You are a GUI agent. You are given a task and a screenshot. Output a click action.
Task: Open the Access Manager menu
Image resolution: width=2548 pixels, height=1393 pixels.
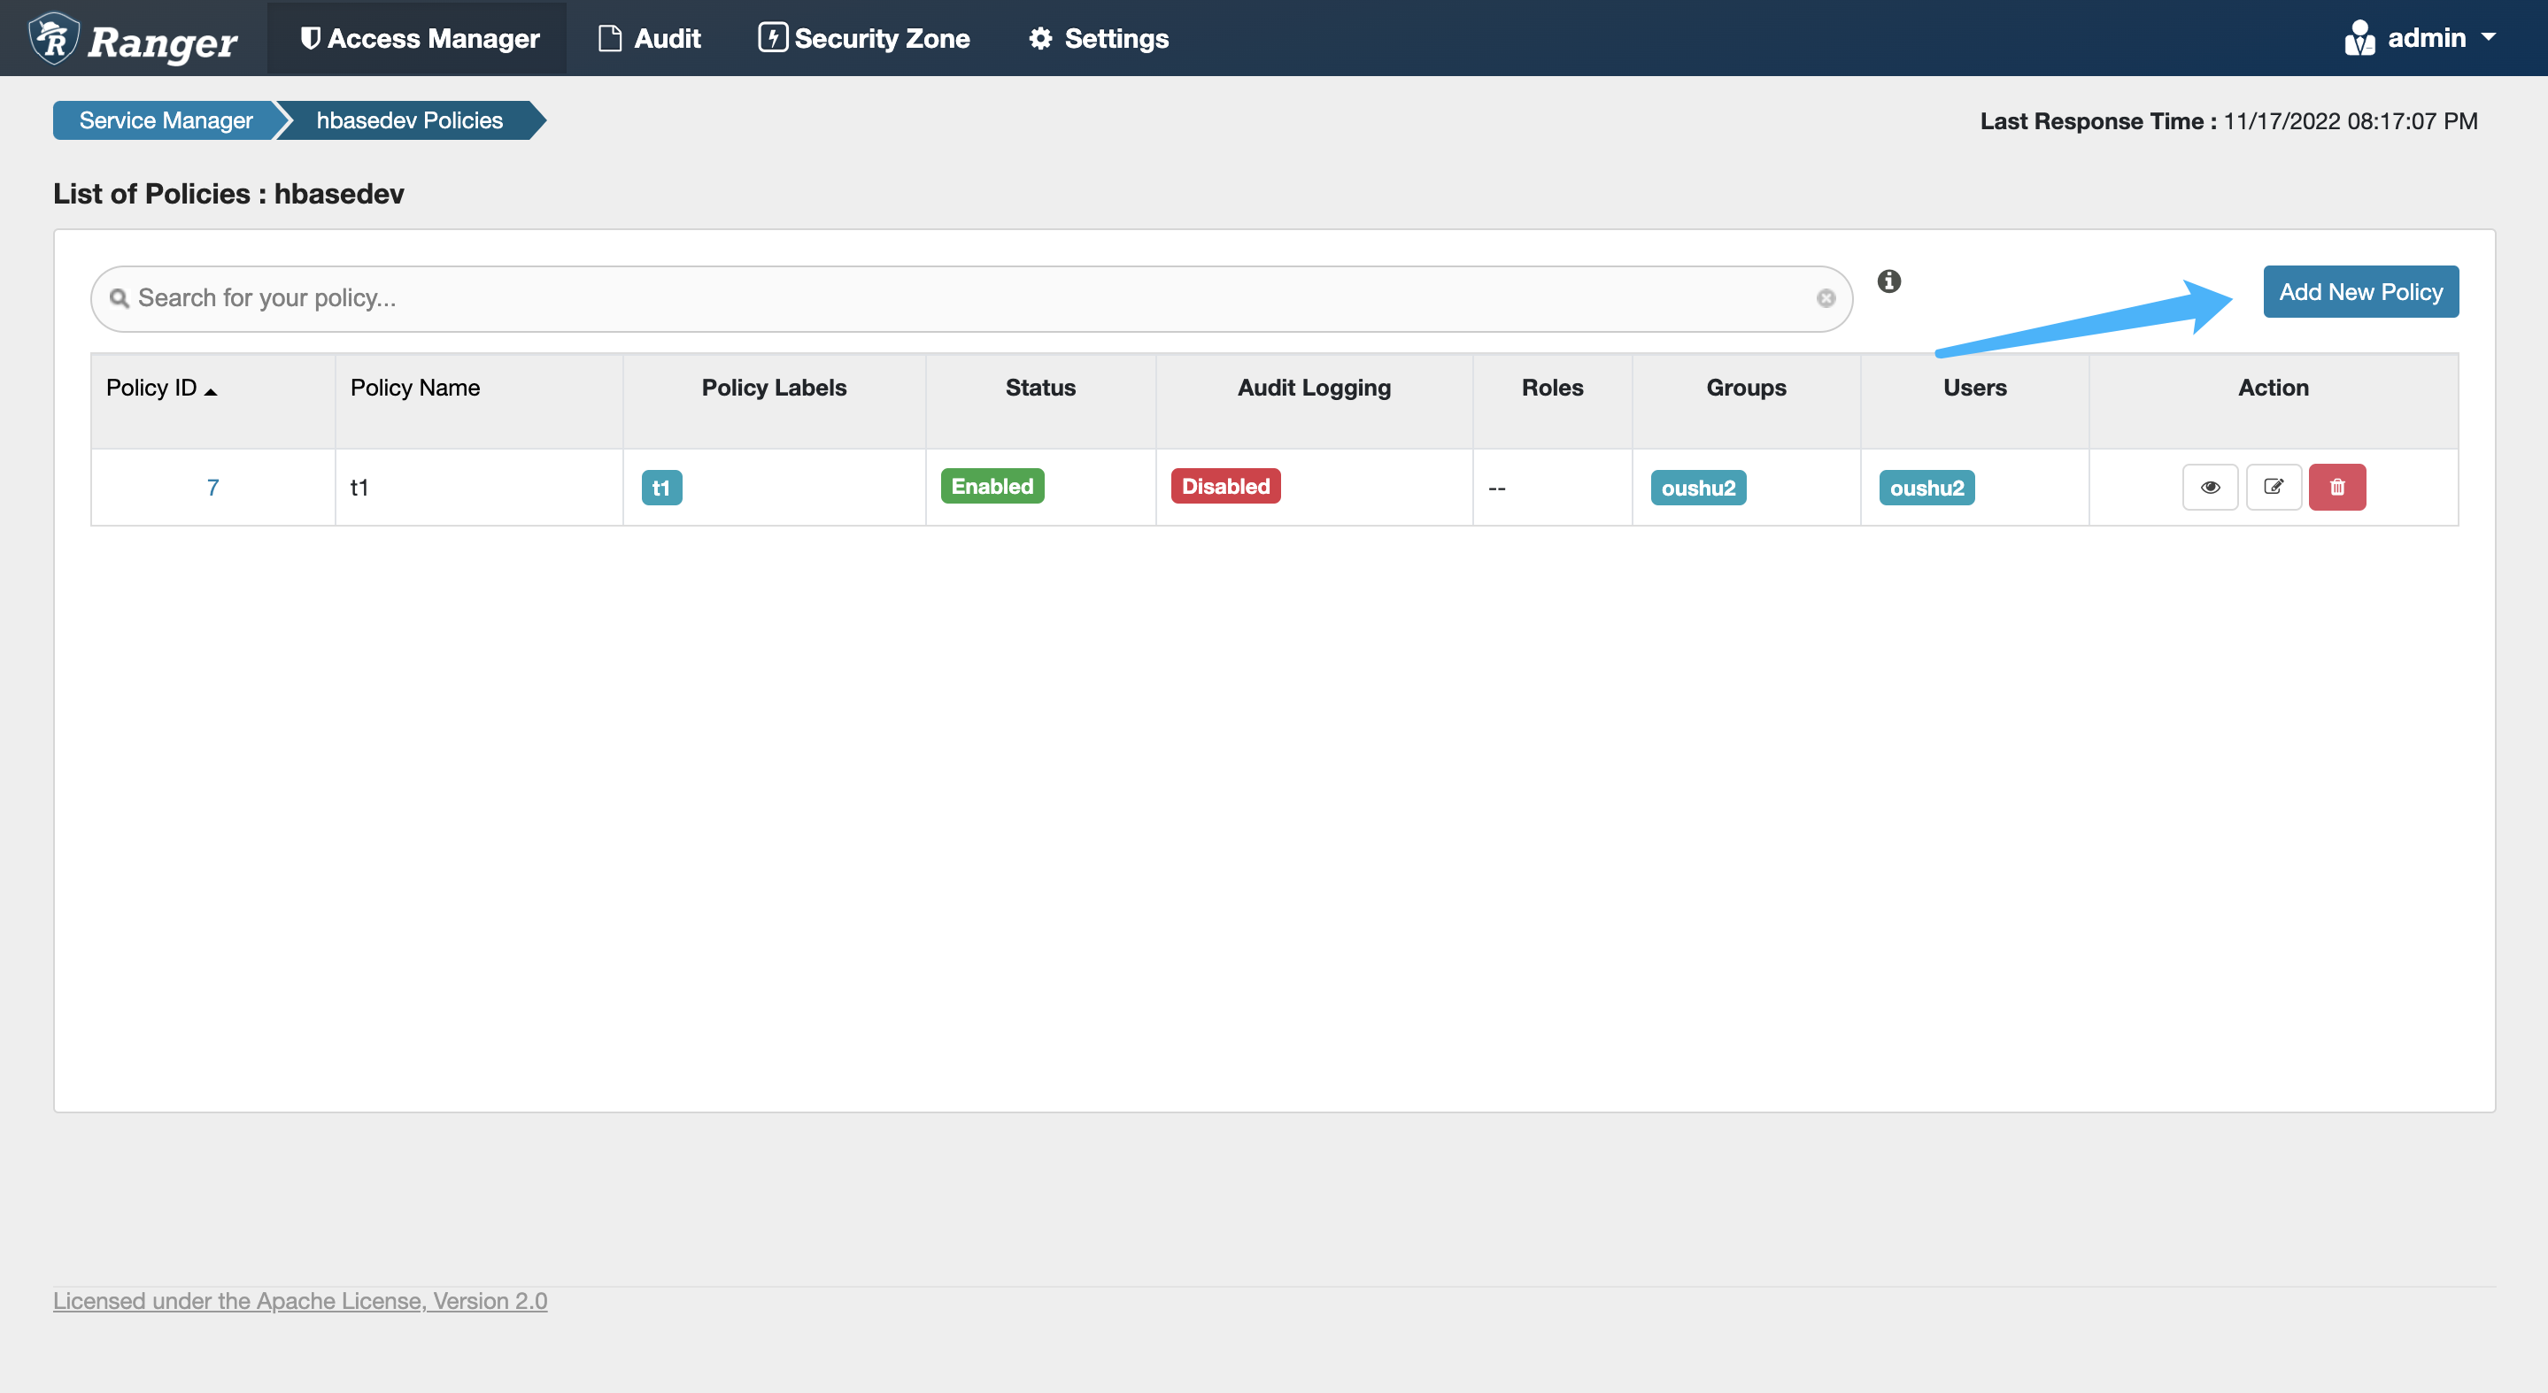click(419, 39)
